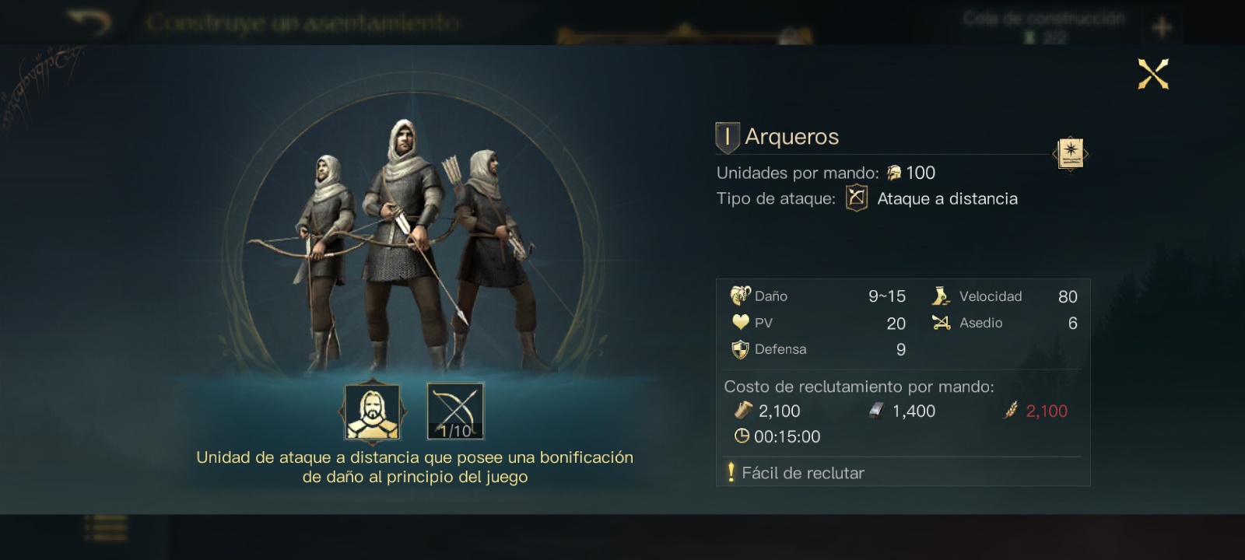1245x560 pixels.
Task: Tap the Fácil de reclutar note
Action: [795, 473]
